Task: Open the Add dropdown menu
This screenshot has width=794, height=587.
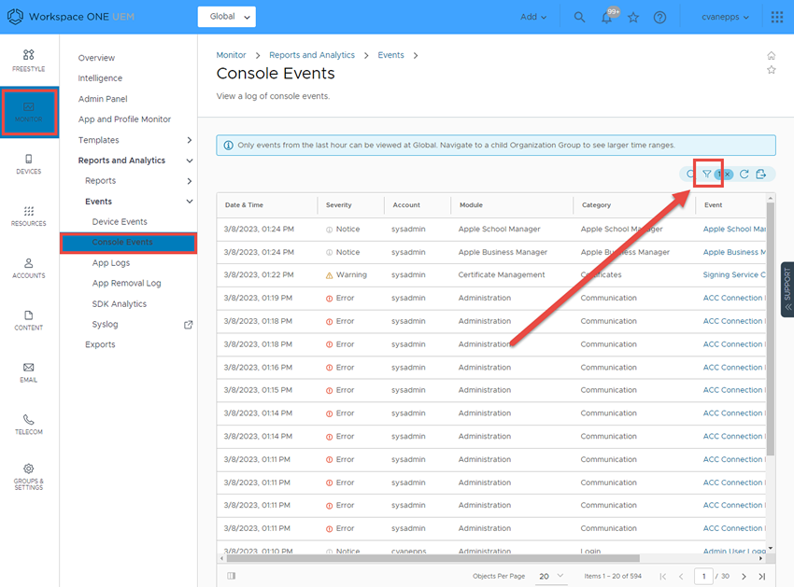Action: pyautogui.click(x=533, y=17)
